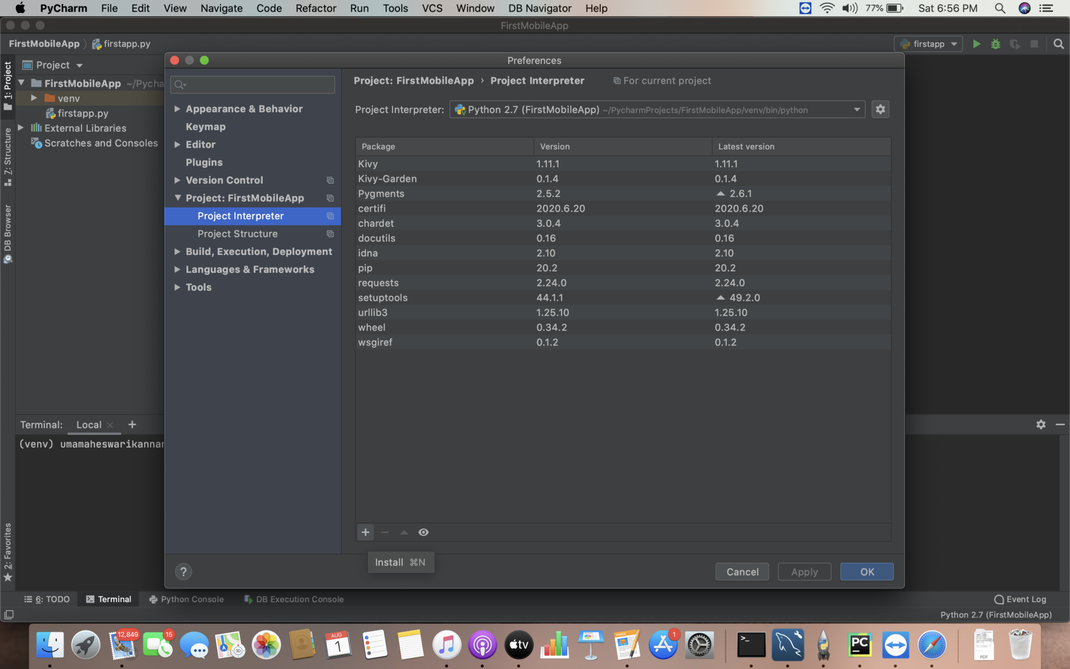Click the terminal panel settings gear

coord(1041,424)
